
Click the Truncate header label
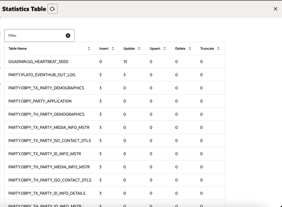tap(207, 49)
